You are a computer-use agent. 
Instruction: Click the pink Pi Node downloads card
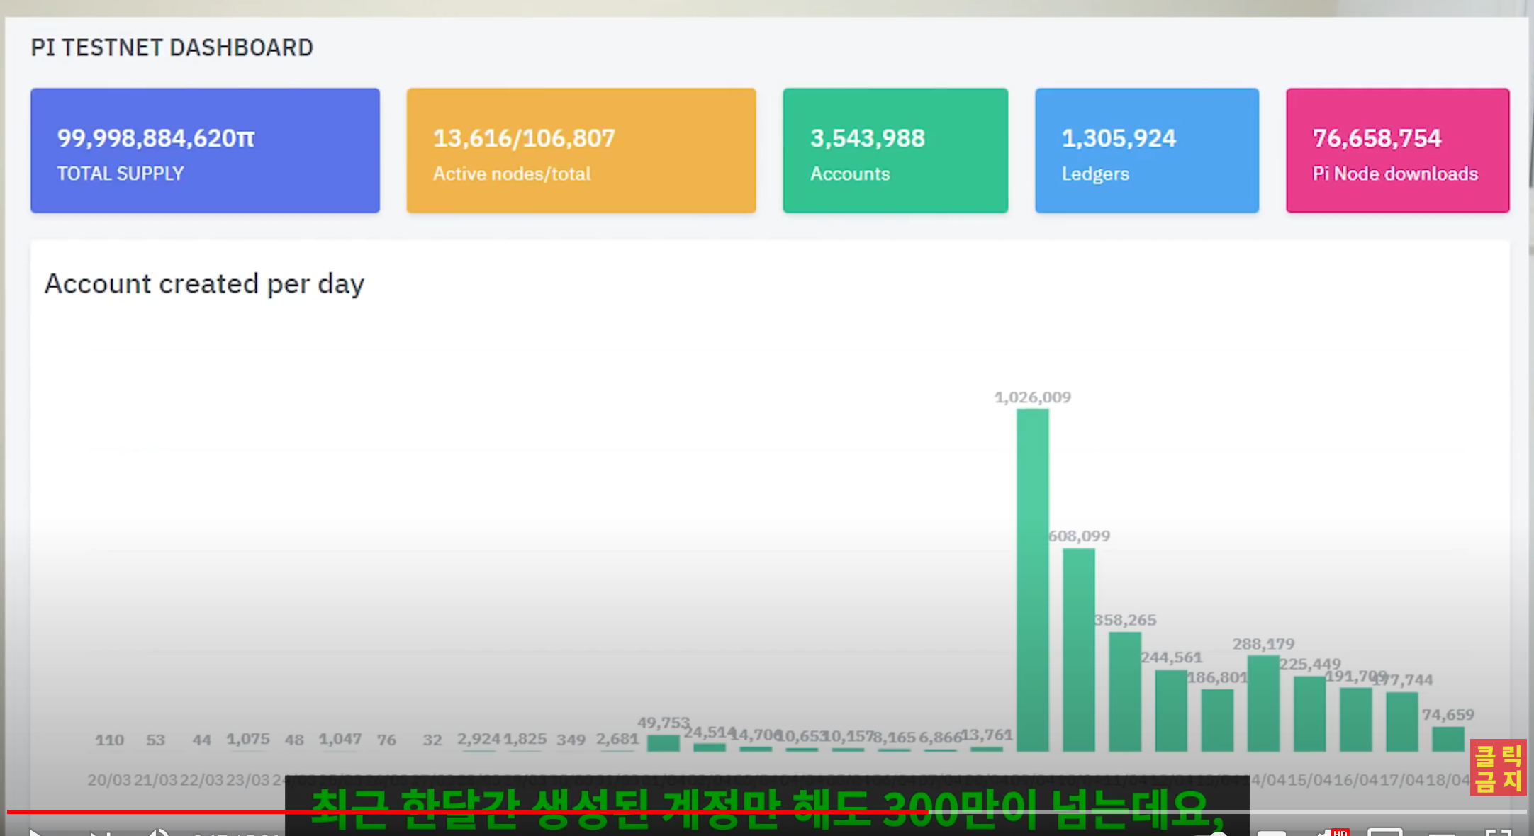click(1398, 150)
